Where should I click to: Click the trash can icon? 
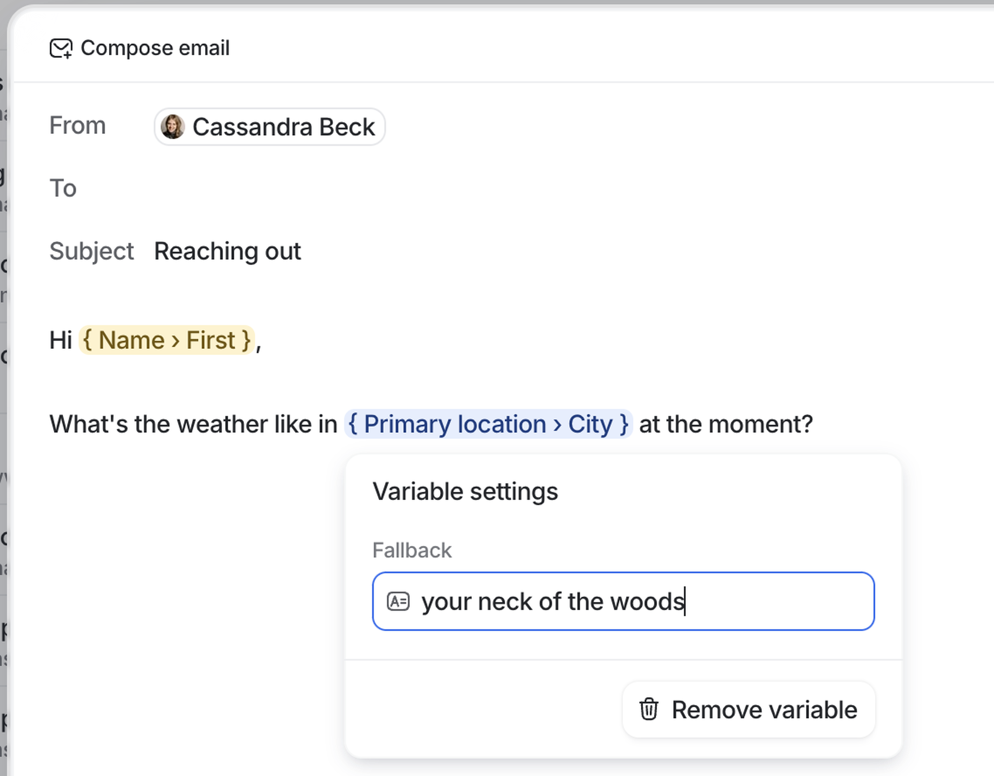pos(648,710)
